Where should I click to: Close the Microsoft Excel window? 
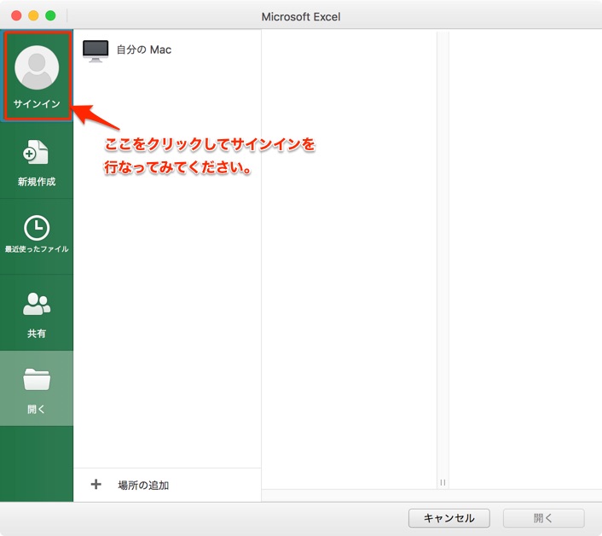[x=16, y=15]
